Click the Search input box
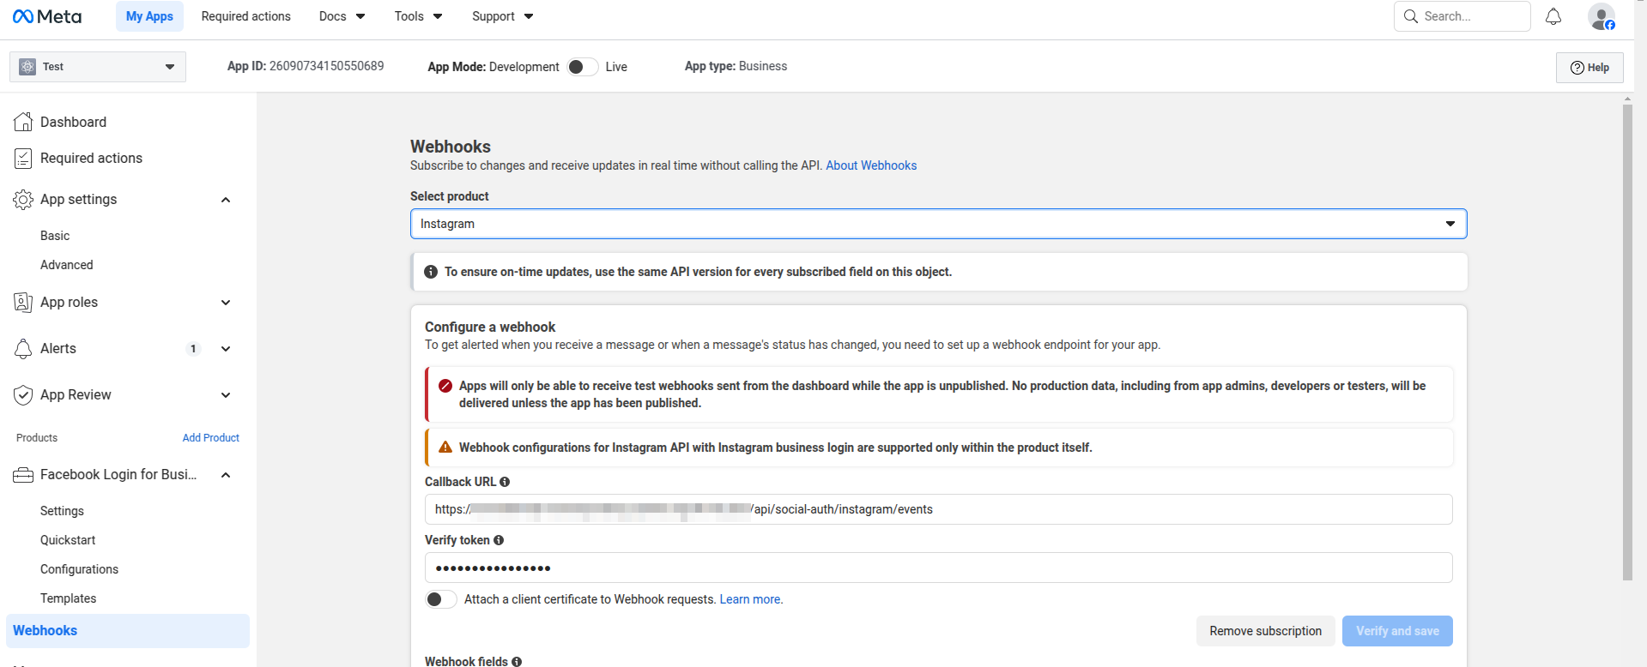1647x667 pixels. click(1462, 16)
